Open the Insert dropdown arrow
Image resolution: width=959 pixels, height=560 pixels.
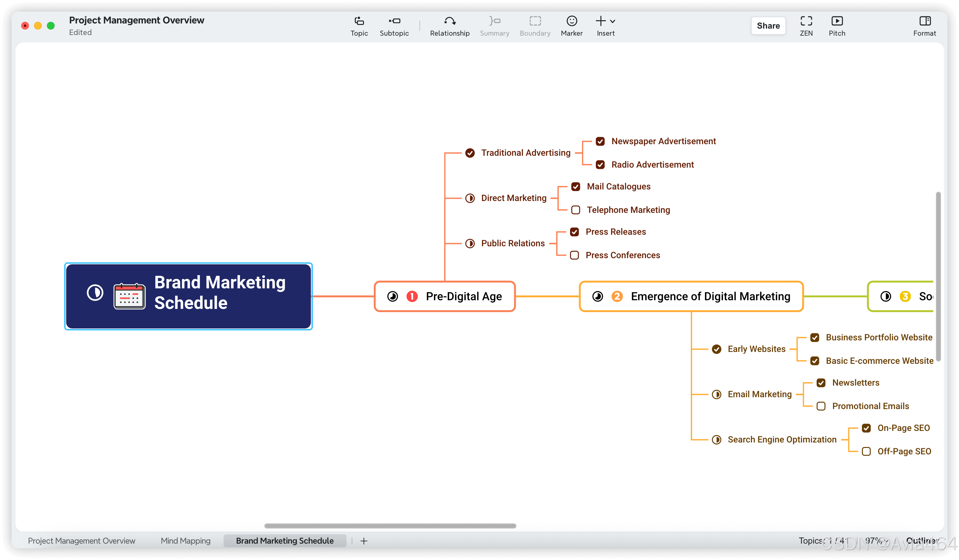pyautogui.click(x=613, y=21)
